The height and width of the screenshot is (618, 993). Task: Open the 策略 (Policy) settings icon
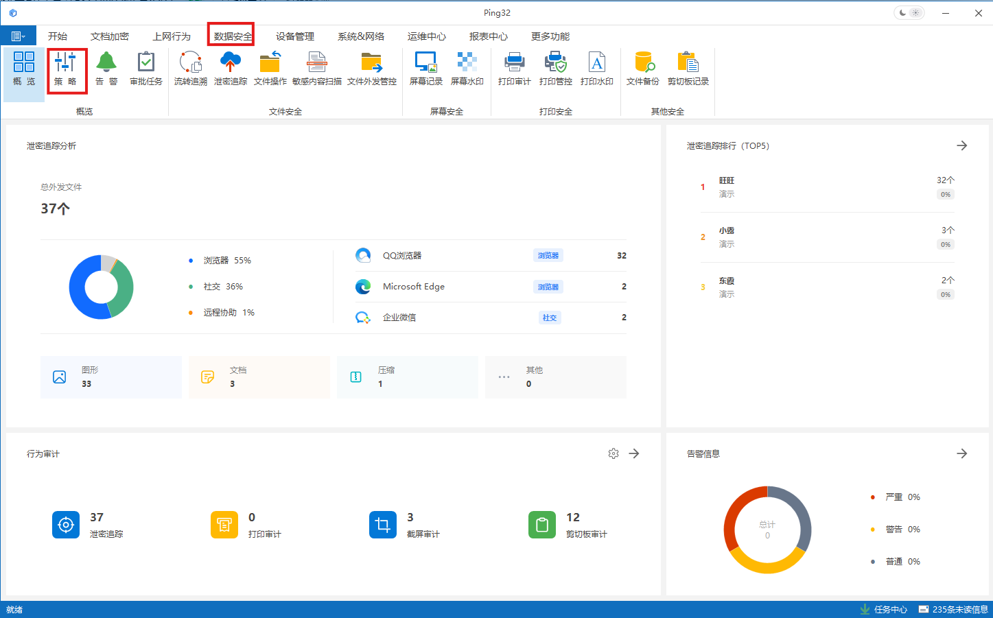pos(67,69)
